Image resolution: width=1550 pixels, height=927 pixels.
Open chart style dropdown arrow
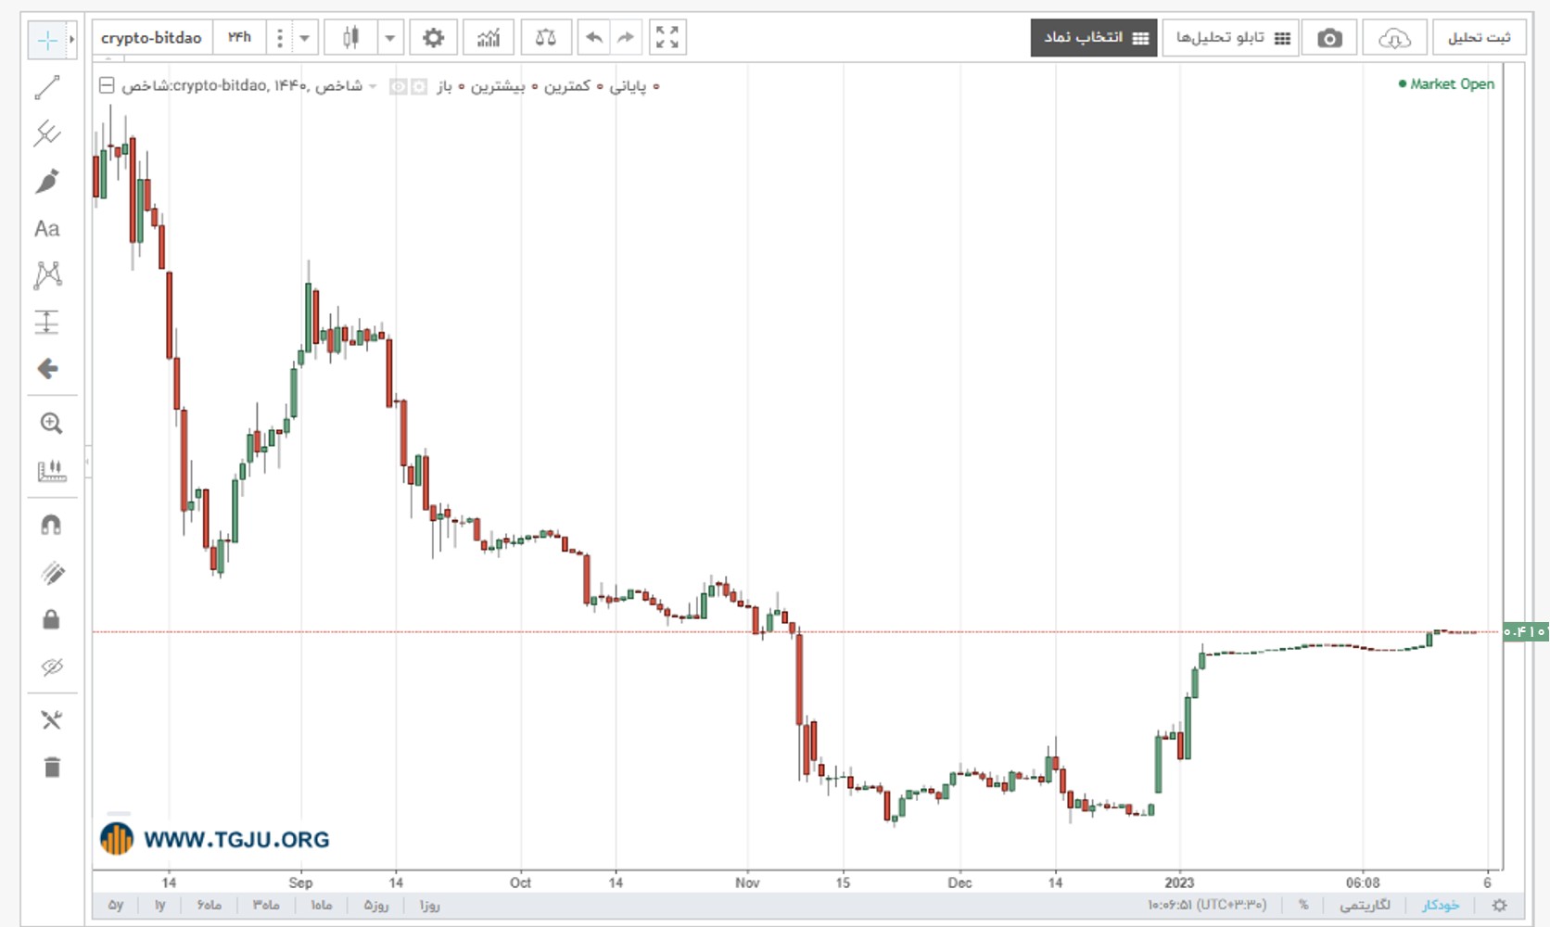pos(390,38)
